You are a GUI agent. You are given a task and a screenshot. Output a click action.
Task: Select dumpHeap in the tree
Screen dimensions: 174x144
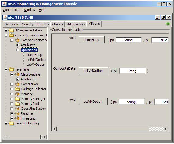34,55
